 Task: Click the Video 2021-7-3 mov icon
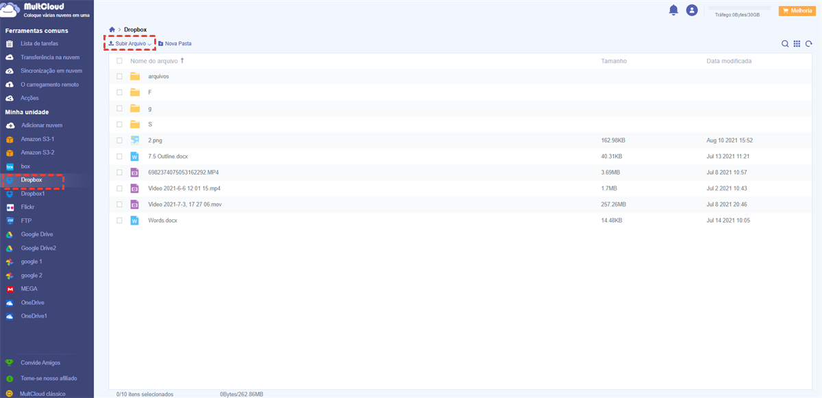click(135, 204)
